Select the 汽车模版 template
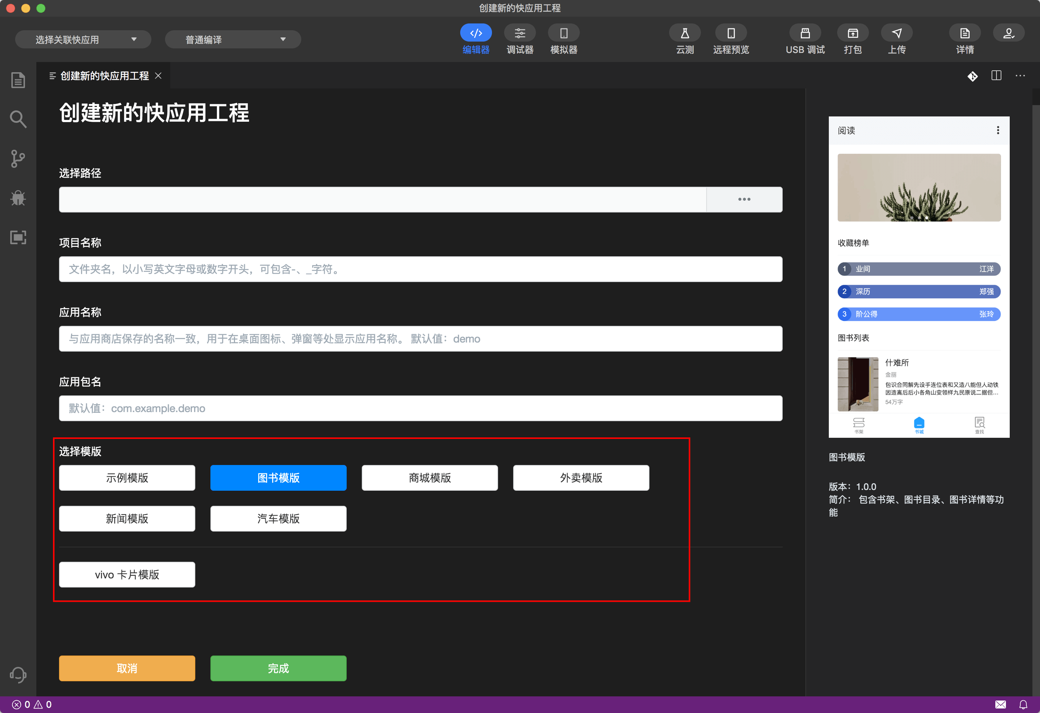Screen dimensions: 1040x713 tap(278, 519)
